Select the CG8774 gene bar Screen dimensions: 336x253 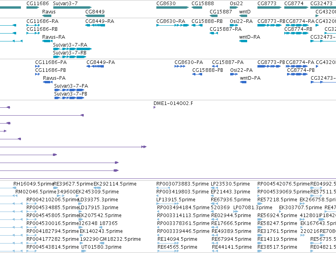click(x=297, y=7)
